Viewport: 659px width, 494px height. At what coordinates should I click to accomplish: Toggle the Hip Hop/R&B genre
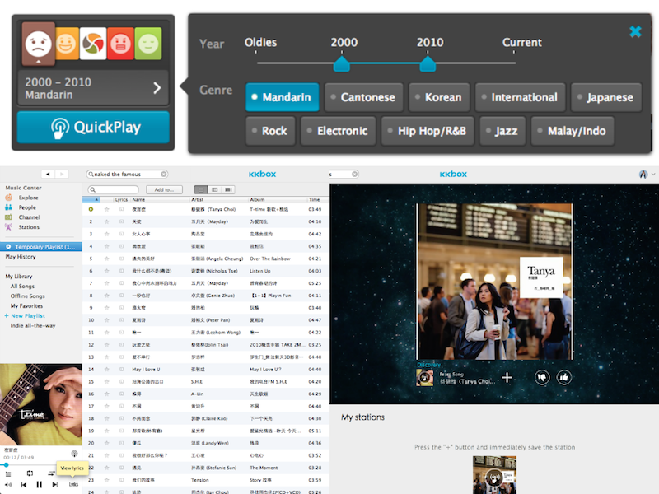(x=428, y=131)
